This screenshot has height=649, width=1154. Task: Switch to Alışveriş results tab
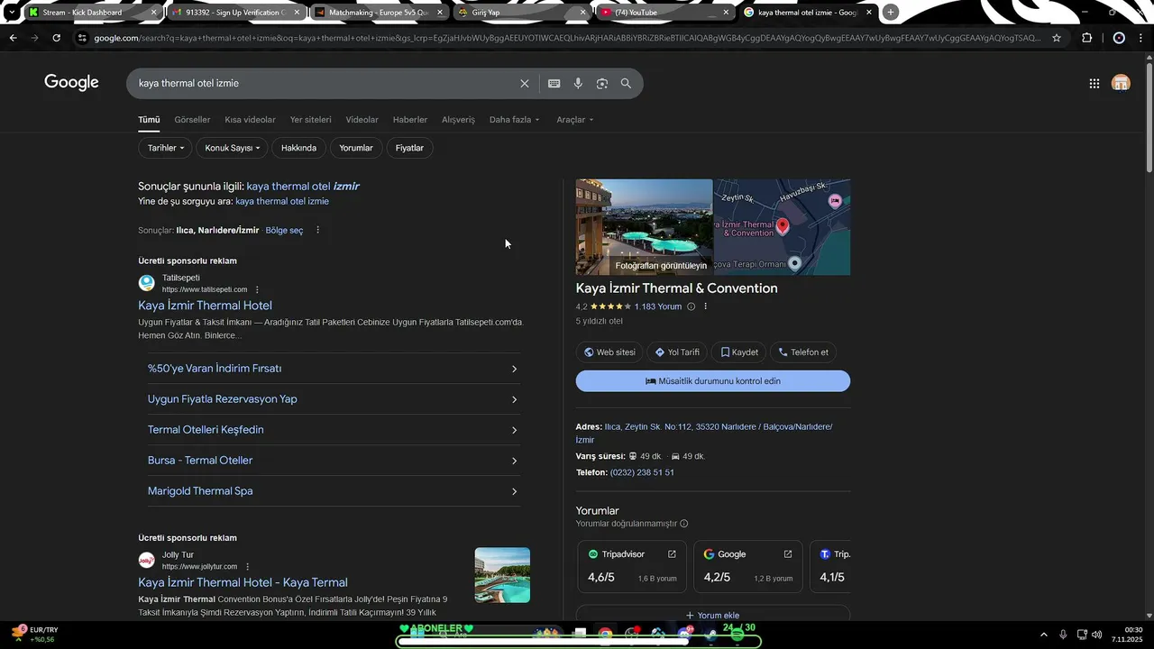click(x=458, y=120)
